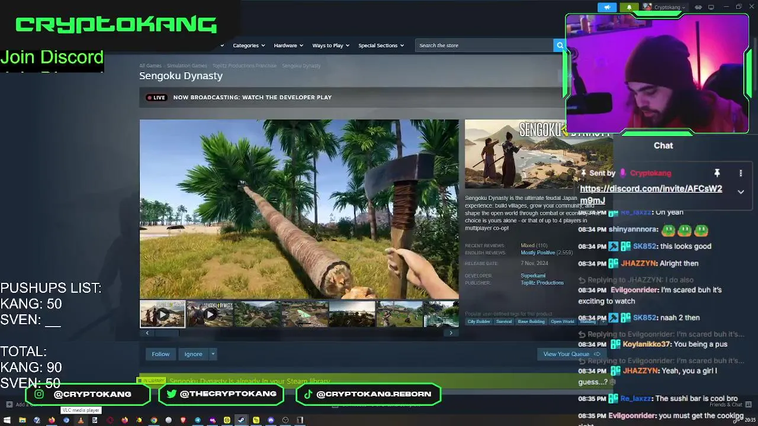Select the sixth screenshot thumbnail showing characters
Image resolution: width=758 pixels, height=426 pixels.
click(x=399, y=314)
